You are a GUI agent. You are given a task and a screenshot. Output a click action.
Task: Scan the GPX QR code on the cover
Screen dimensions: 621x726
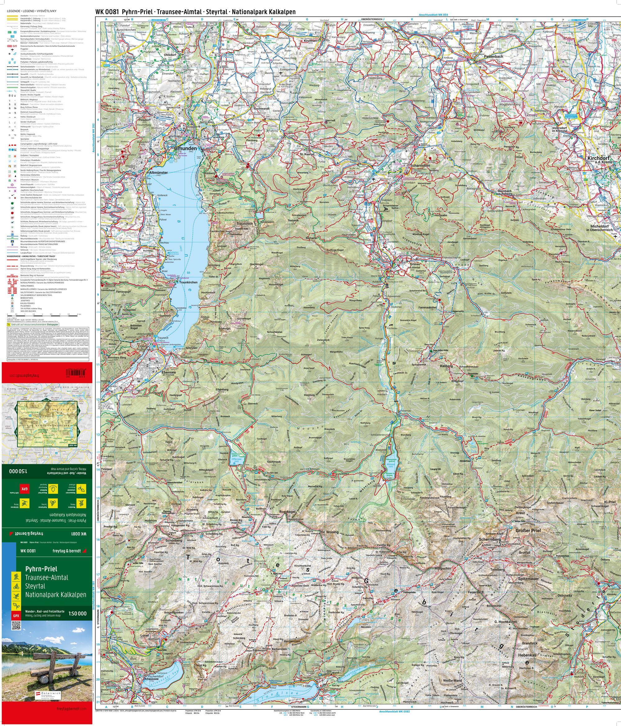click(x=16, y=625)
